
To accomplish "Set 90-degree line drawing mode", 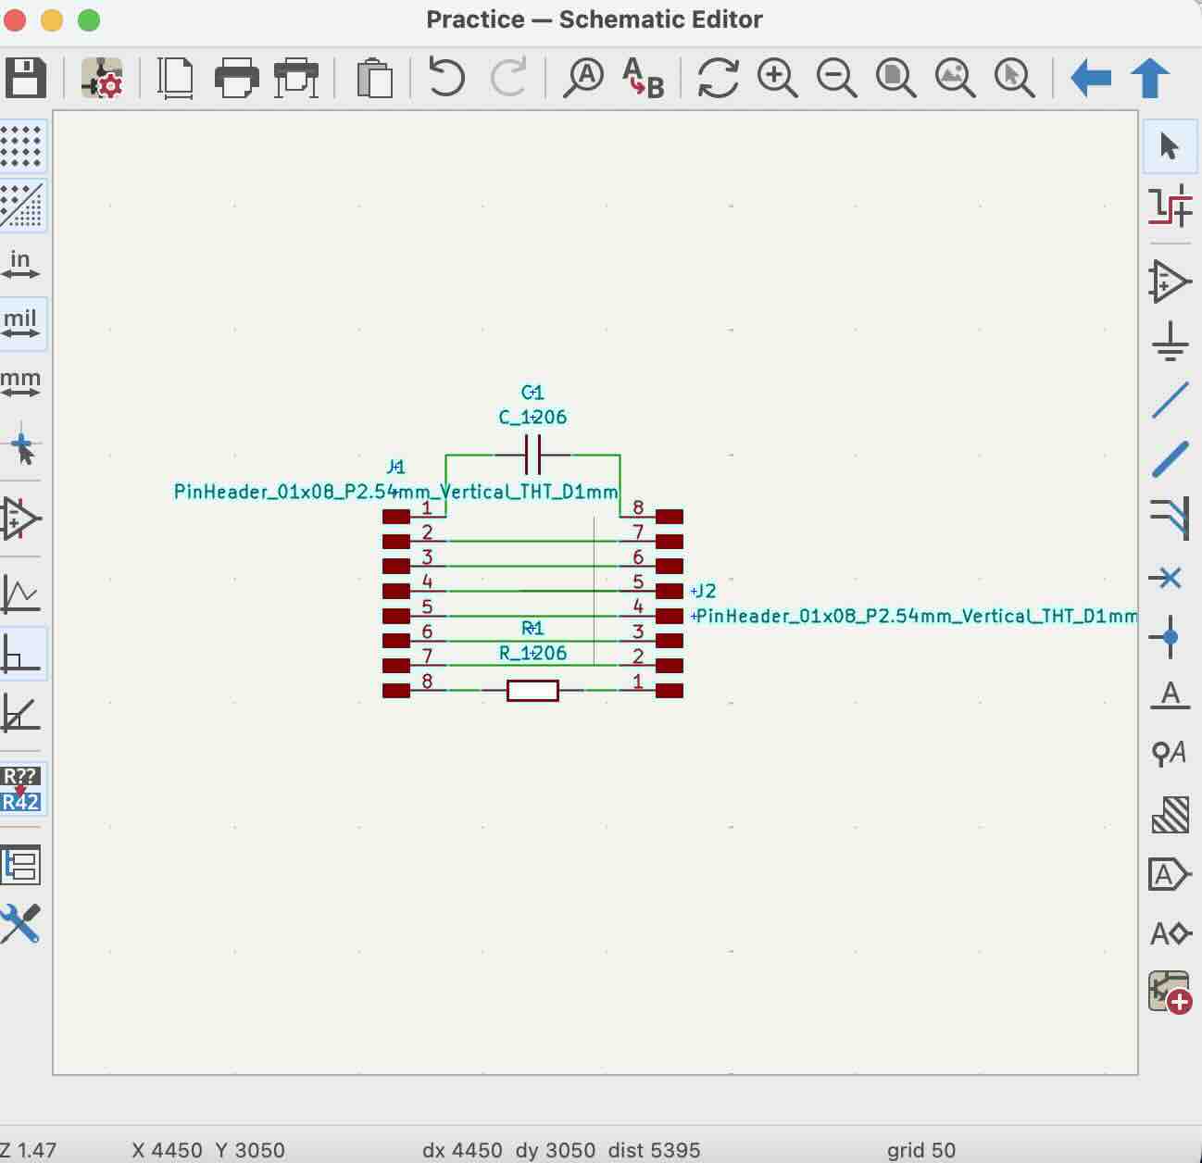I will [x=20, y=653].
